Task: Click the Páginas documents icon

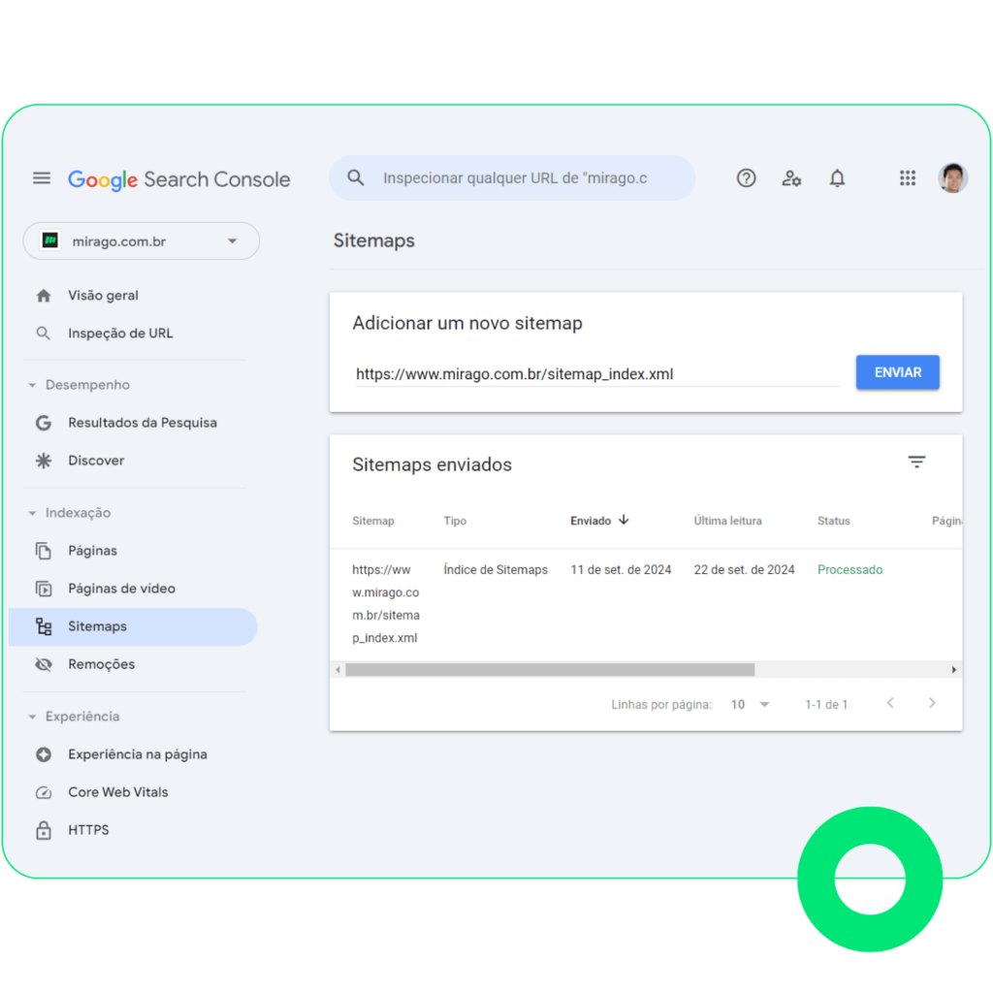Action: (x=43, y=551)
